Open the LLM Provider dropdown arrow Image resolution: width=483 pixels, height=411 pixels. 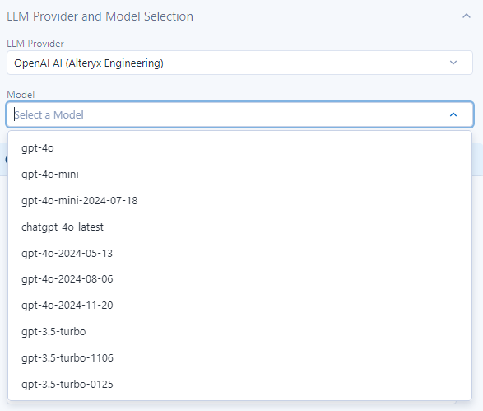453,63
